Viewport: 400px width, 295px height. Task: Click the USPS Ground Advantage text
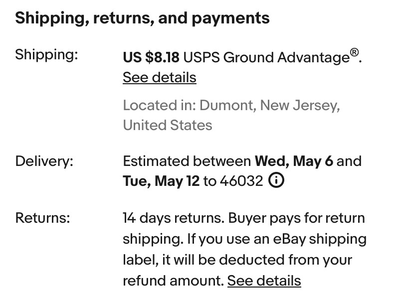pos(266,57)
